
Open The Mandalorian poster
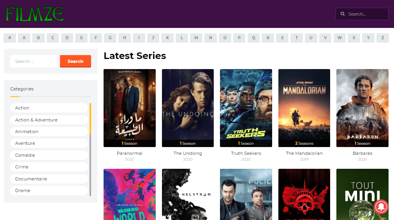304,108
